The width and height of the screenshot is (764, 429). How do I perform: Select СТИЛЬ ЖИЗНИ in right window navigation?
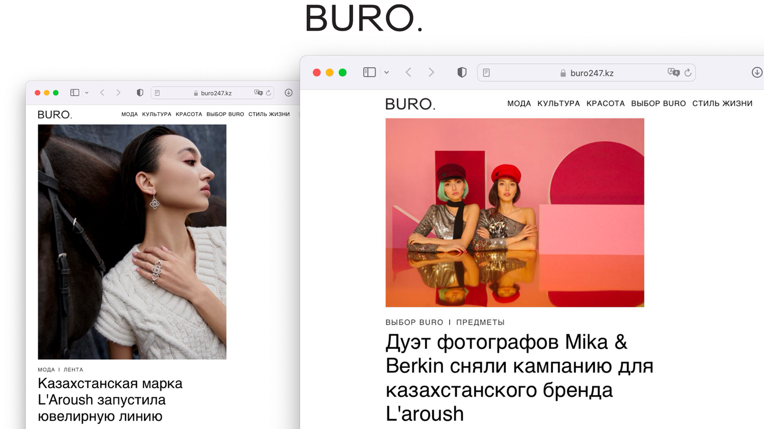722,104
